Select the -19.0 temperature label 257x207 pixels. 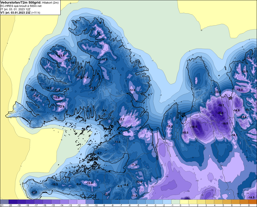[x=225, y=123]
